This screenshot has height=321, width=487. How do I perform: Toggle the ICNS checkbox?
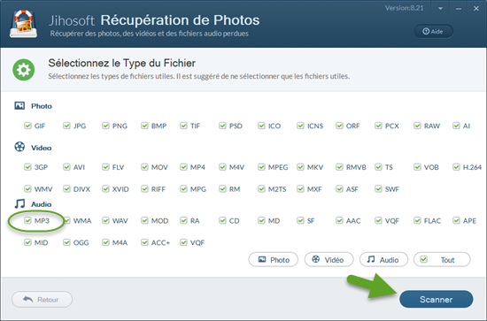(300, 126)
